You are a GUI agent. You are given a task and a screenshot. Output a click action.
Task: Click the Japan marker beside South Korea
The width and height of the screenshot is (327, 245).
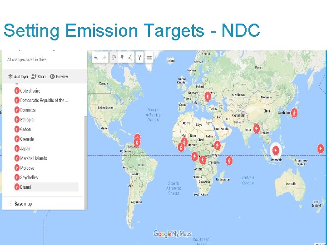click(294, 113)
